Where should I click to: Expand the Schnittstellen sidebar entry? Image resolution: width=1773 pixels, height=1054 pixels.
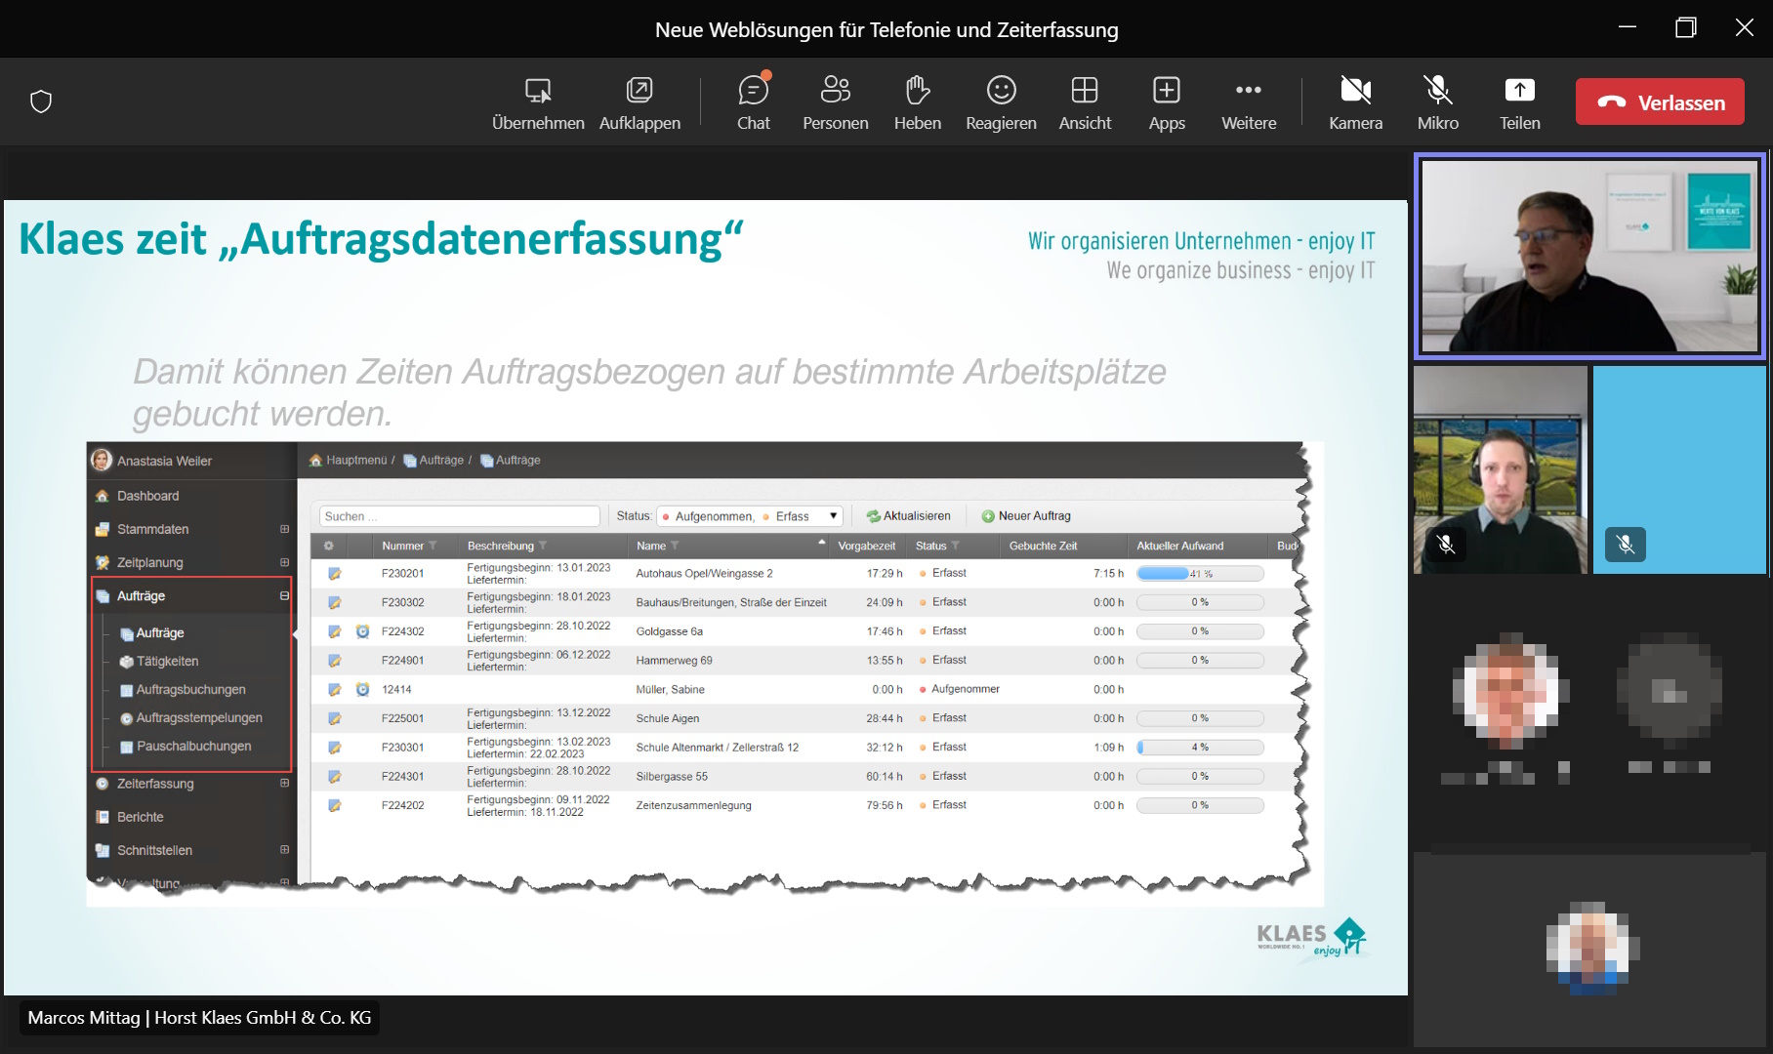(x=284, y=849)
